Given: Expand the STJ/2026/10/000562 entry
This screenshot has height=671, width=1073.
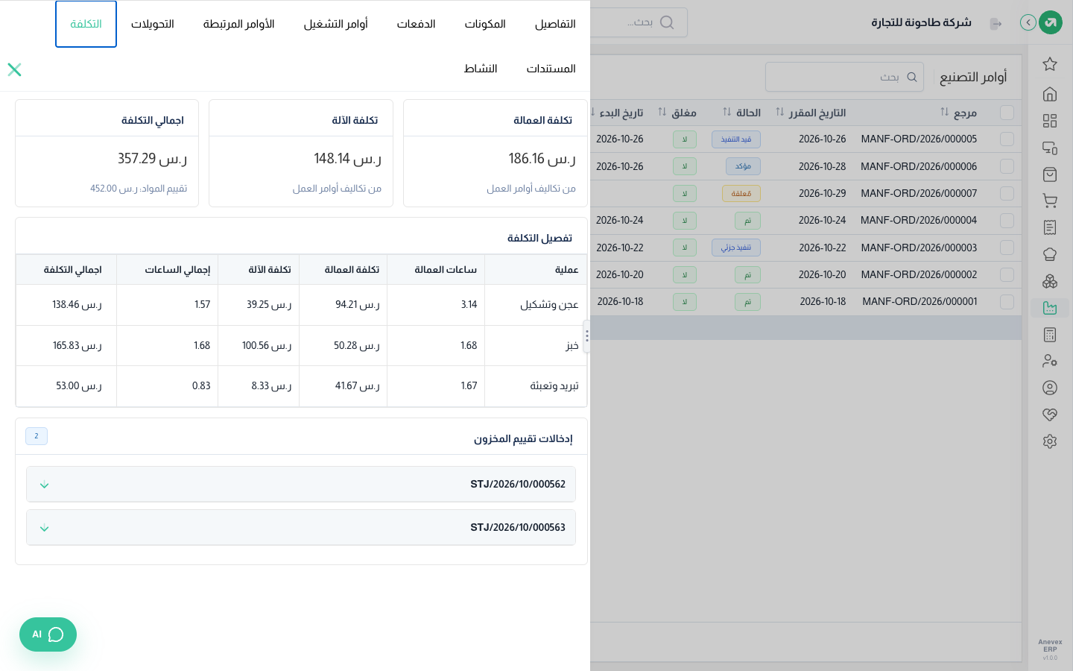Looking at the screenshot, I should [x=301, y=485].
